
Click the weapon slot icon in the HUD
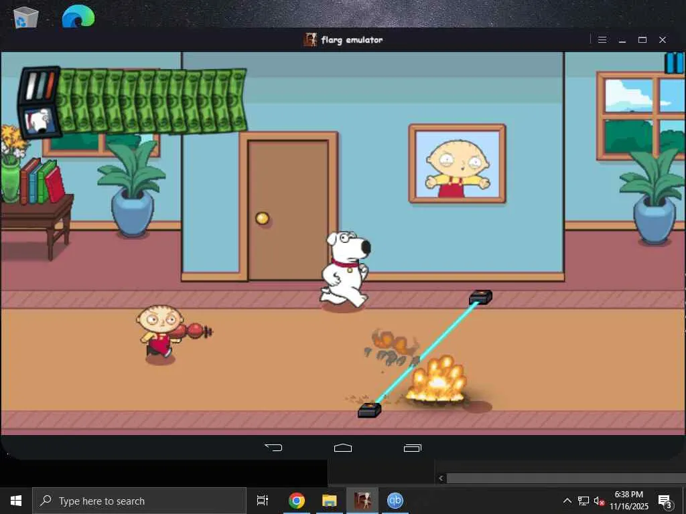point(40,86)
